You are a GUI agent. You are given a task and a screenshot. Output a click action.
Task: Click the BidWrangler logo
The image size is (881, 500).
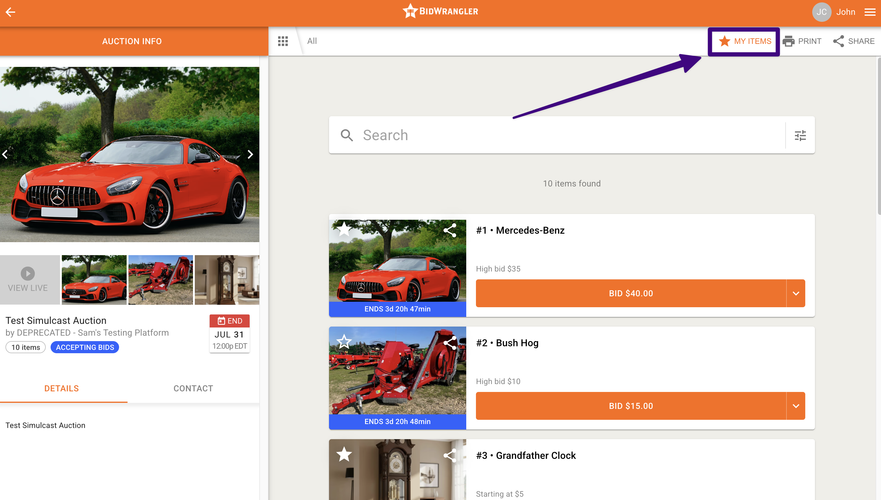point(440,11)
